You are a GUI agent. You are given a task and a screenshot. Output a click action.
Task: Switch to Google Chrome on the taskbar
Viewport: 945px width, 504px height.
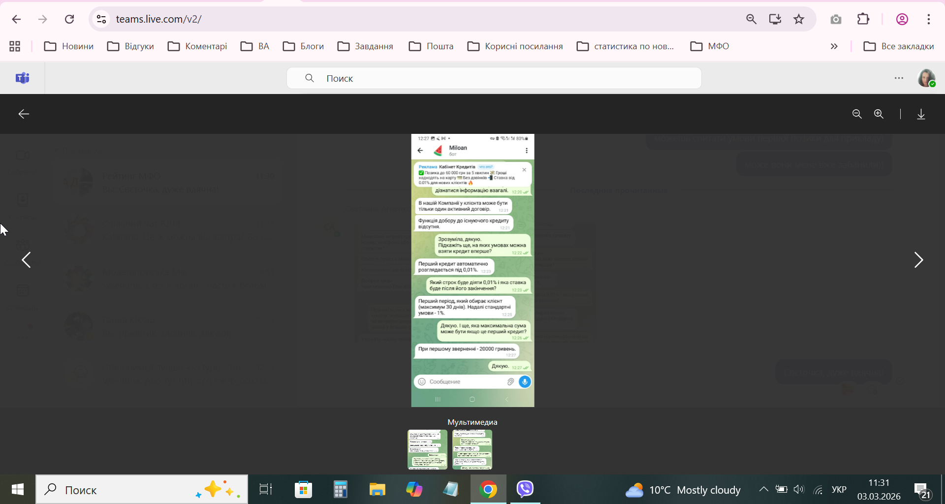point(488,489)
